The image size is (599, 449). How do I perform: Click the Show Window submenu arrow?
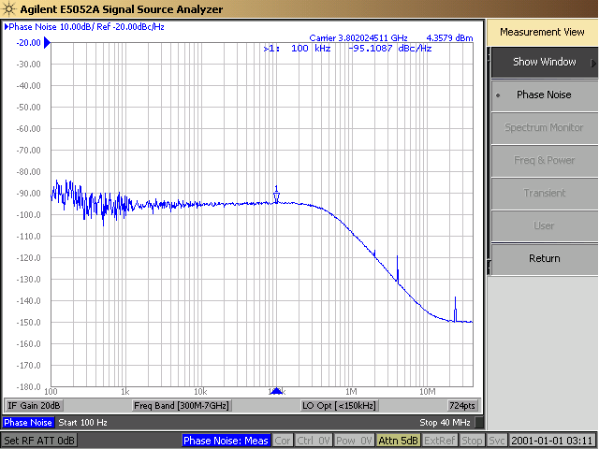593,63
